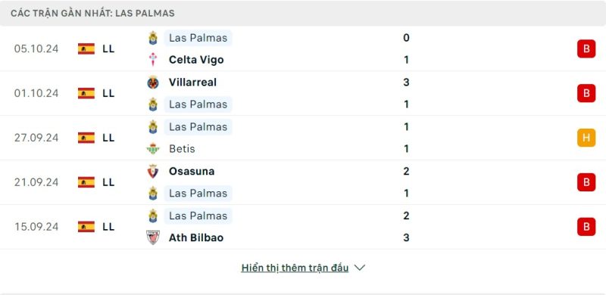
Task: Click red B badge for Celta Vigo match
Action: tap(586, 49)
